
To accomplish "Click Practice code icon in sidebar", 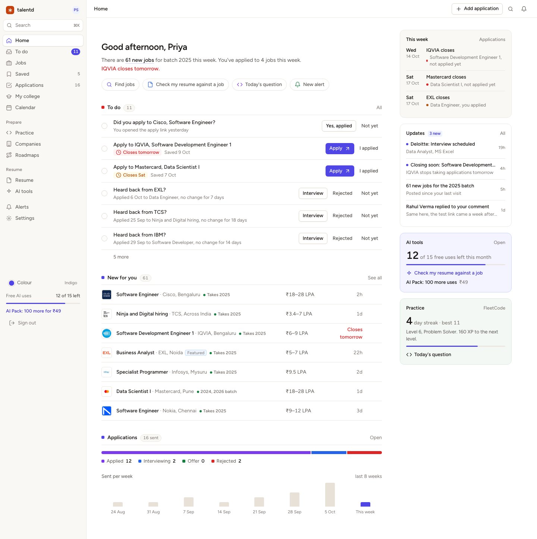I will click(9, 133).
